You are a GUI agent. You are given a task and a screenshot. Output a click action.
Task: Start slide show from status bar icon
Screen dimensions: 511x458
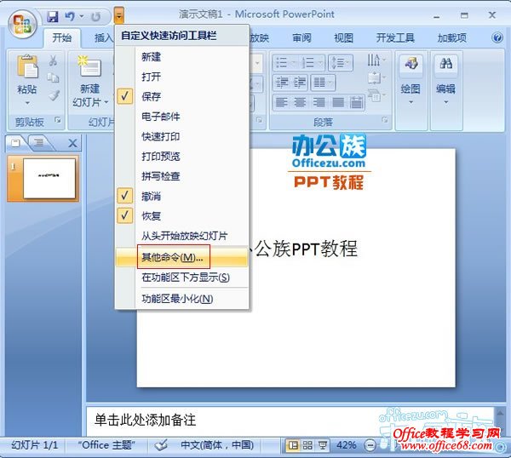(x=323, y=445)
